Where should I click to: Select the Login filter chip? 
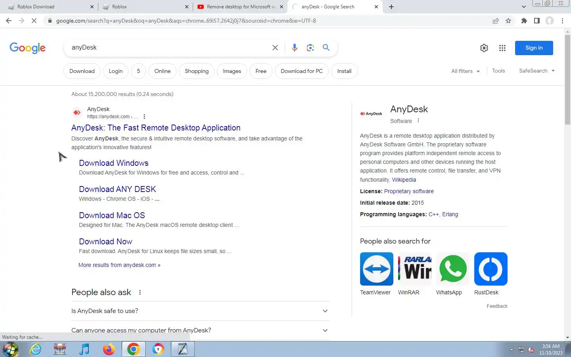tap(116, 71)
